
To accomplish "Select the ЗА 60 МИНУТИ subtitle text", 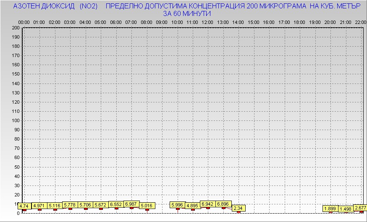I will pyautogui.click(x=186, y=13).
